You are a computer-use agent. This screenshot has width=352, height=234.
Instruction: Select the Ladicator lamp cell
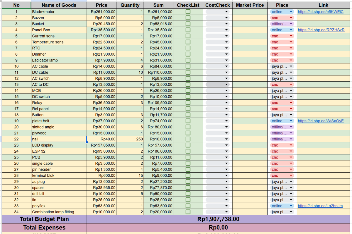pos(59,60)
